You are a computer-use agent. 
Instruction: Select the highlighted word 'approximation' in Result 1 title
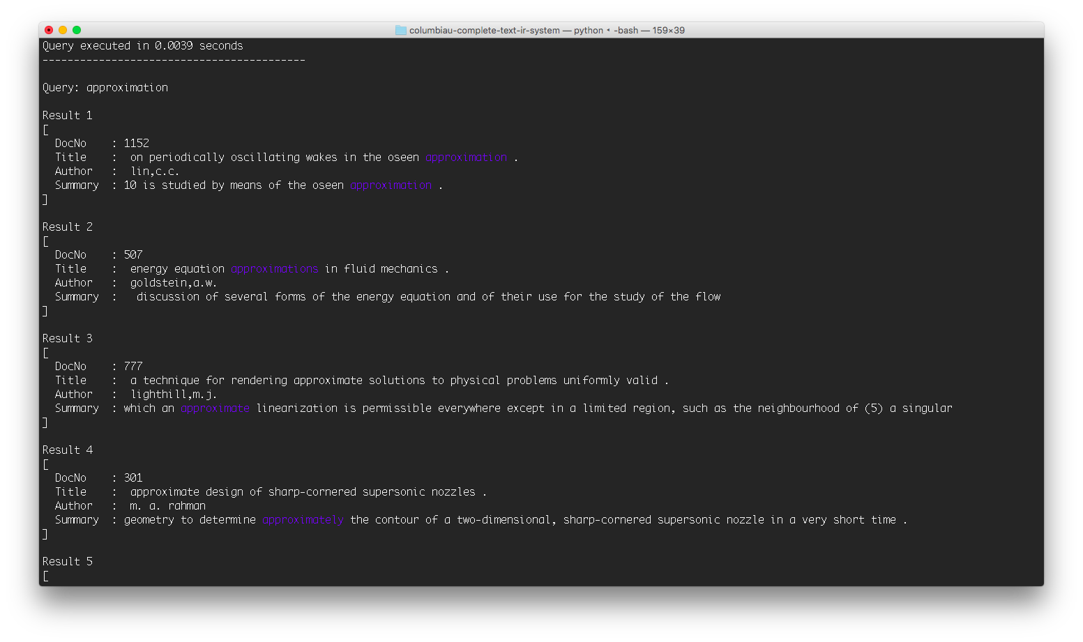(466, 157)
